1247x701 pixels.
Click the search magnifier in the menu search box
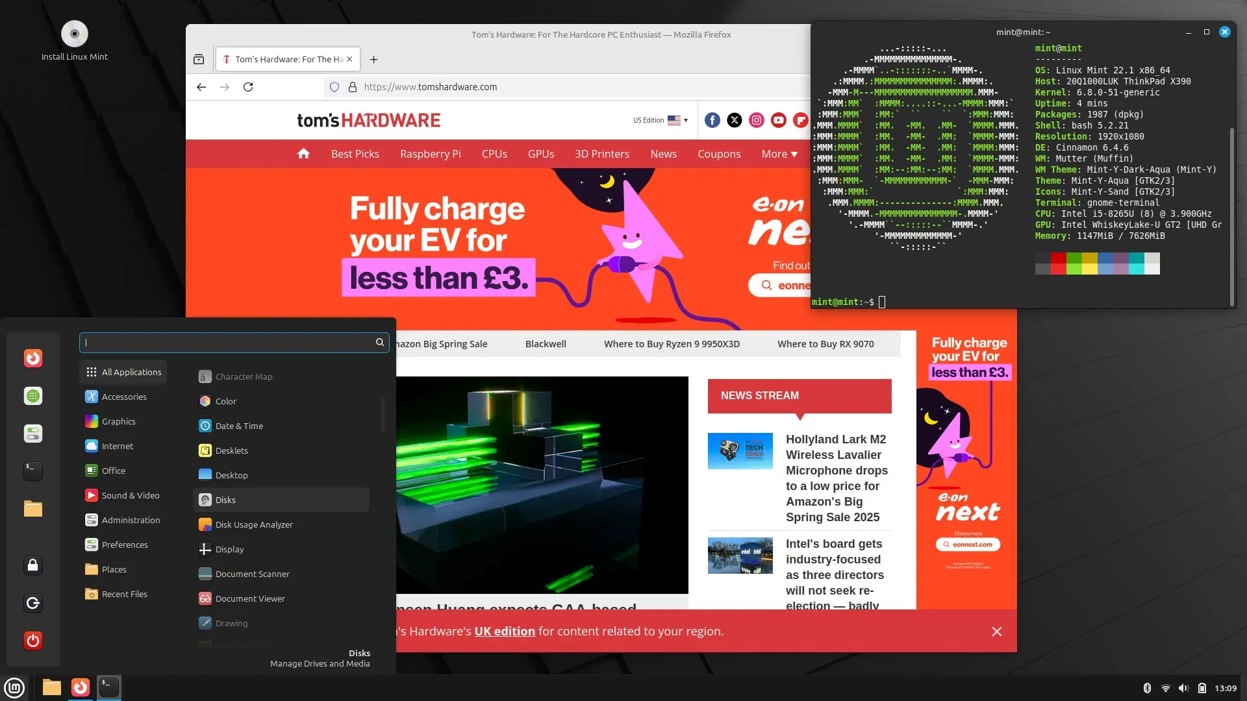[x=380, y=342]
